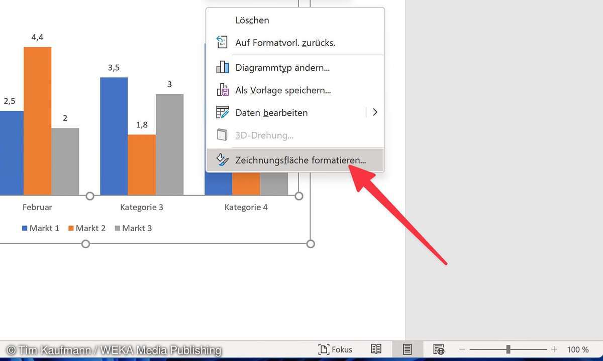Image resolution: width=603 pixels, height=361 pixels.
Task: Click the save template icon beside Als Vorlage
Action: pos(222,90)
